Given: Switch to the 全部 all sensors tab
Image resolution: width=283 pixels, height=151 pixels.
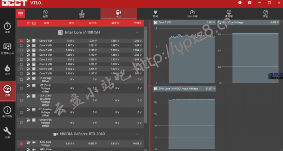Looking at the screenshot, I should [45, 14].
